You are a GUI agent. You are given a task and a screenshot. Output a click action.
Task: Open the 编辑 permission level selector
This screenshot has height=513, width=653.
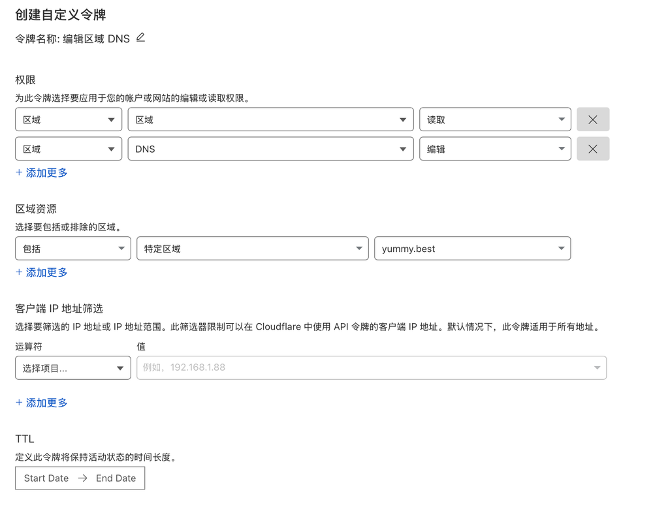pos(495,149)
